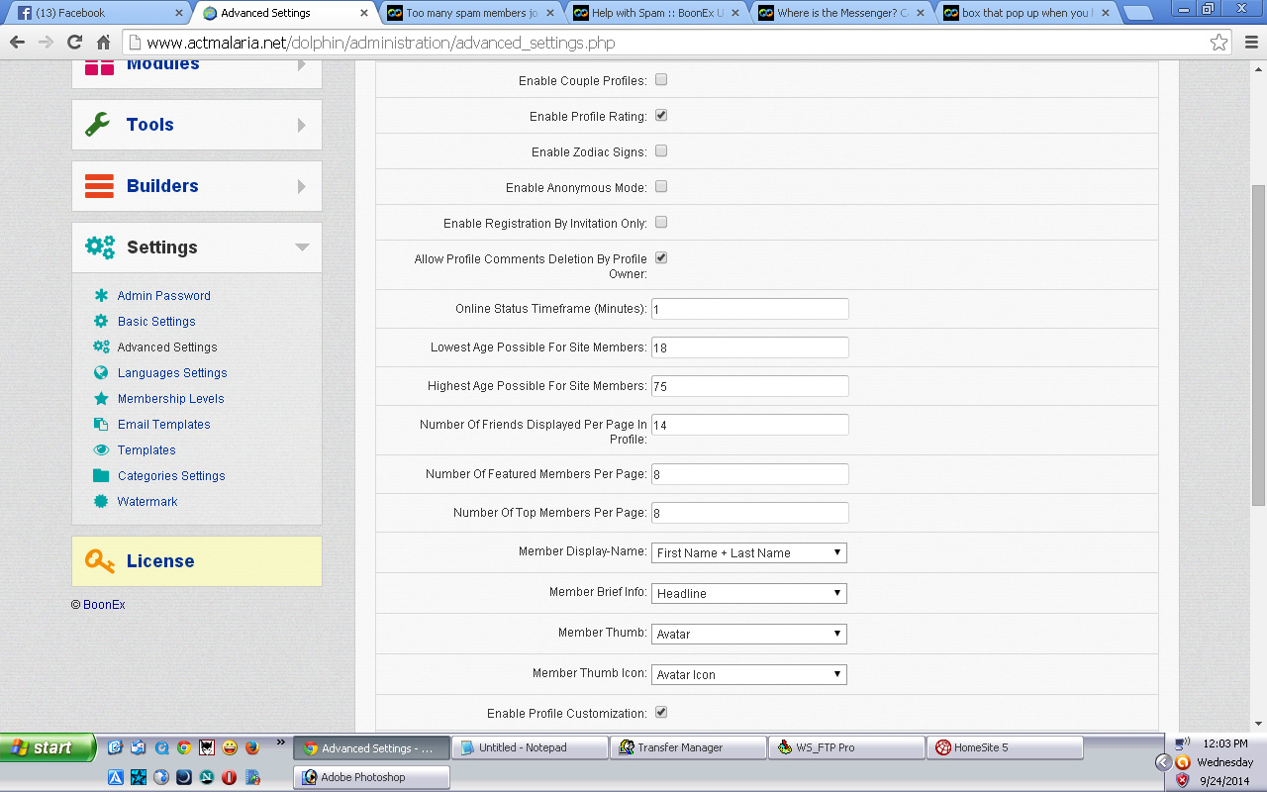Open the Admin Password link
The height and width of the screenshot is (792, 1267).
pyautogui.click(x=164, y=296)
